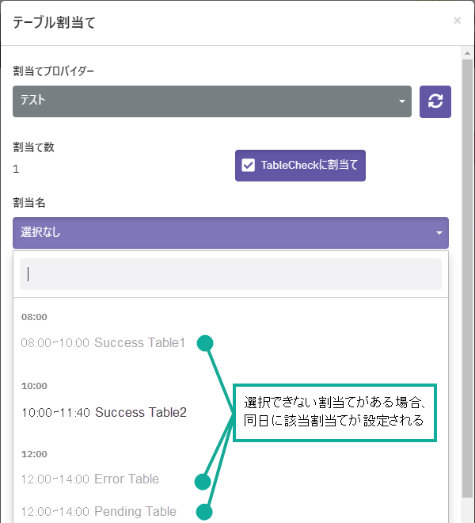Select 08:00-10:00 Success Table1 option
Viewport: 475px width, 523px height.
(x=103, y=343)
